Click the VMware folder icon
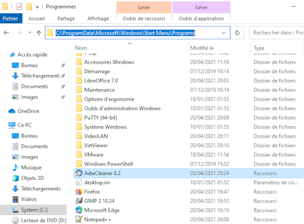This screenshot has width=304, height=224. (x=79, y=155)
